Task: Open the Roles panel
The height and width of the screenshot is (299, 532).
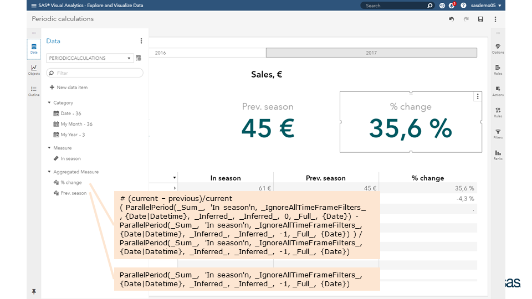Action: (498, 69)
